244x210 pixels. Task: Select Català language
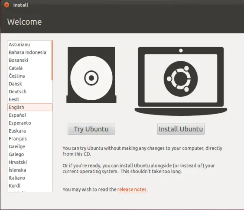tap(29, 68)
